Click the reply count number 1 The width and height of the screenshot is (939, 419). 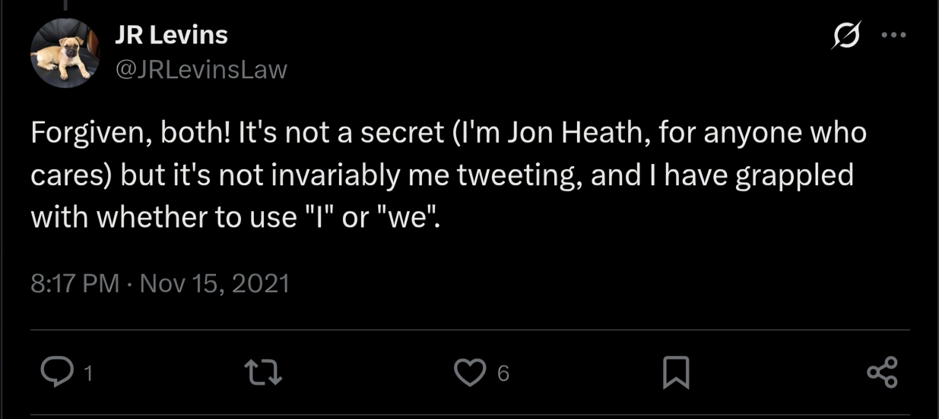(x=88, y=373)
